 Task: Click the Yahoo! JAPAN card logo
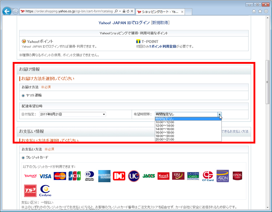(30, 176)
